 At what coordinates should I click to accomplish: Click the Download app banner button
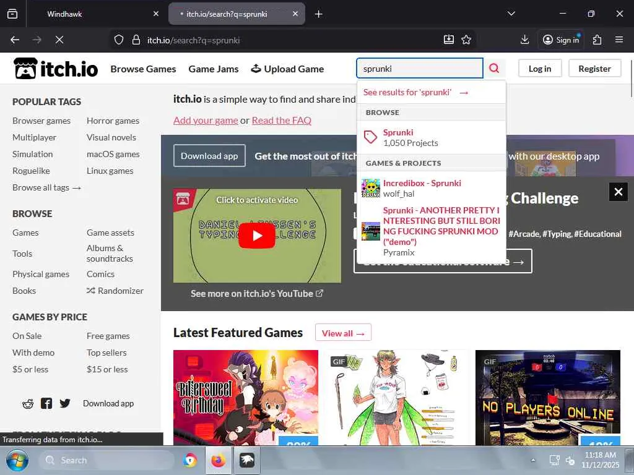[x=209, y=155]
